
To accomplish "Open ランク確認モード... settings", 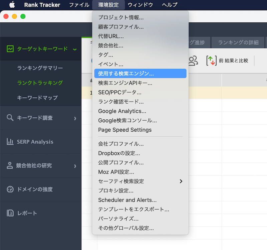I will pos(140,102).
